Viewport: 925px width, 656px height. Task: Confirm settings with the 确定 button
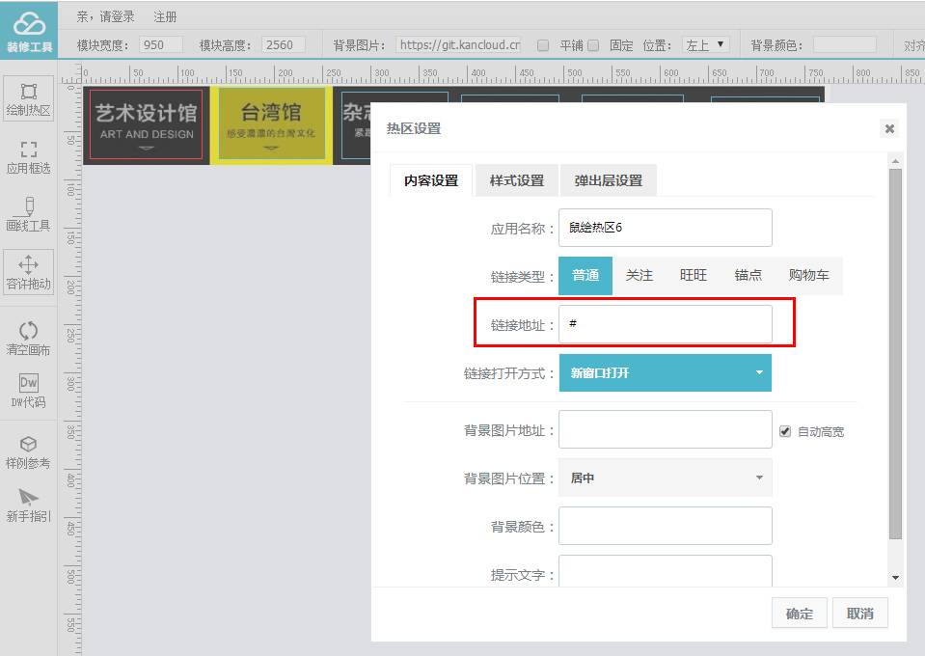798,613
